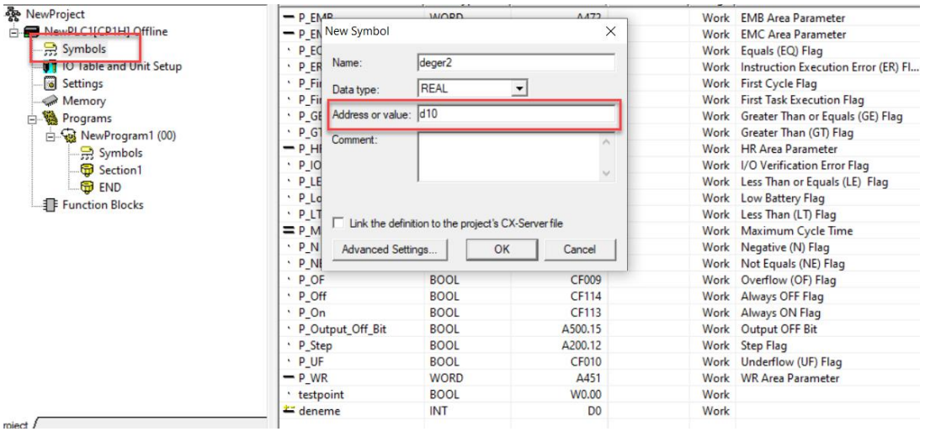Select the Section1 icon under NewProgram1
This screenshot has width=941, height=442.
[x=87, y=171]
